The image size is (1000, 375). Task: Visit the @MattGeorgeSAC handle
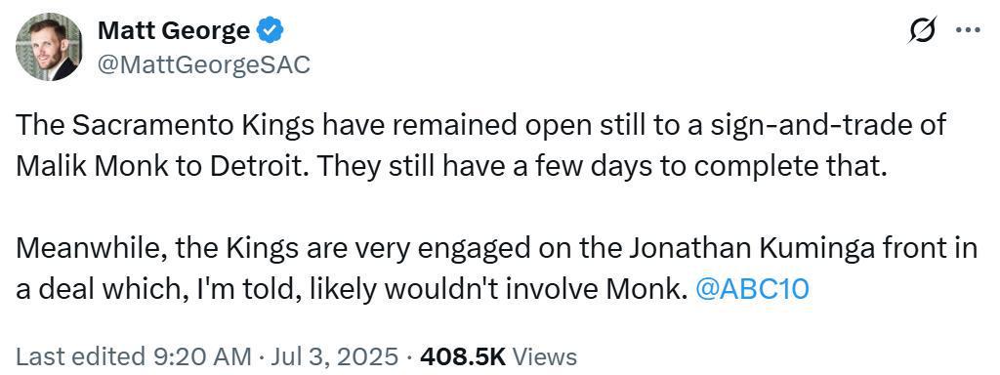click(x=203, y=64)
